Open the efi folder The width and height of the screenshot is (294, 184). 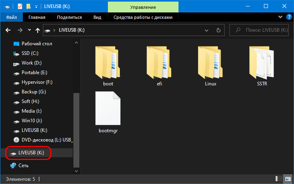[x=159, y=66]
